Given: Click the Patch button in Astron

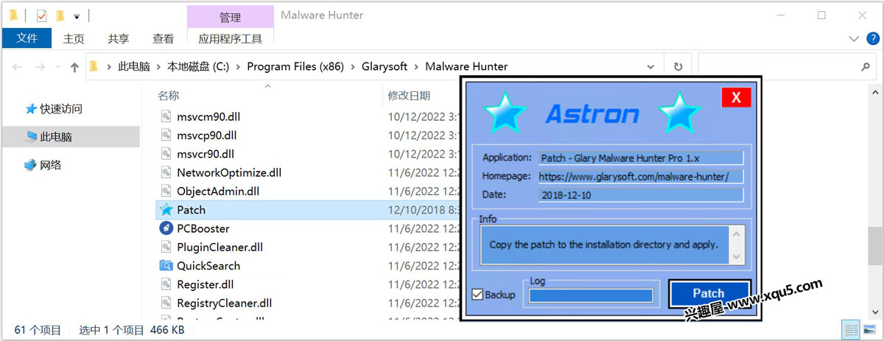Looking at the screenshot, I should pyautogui.click(x=709, y=293).
